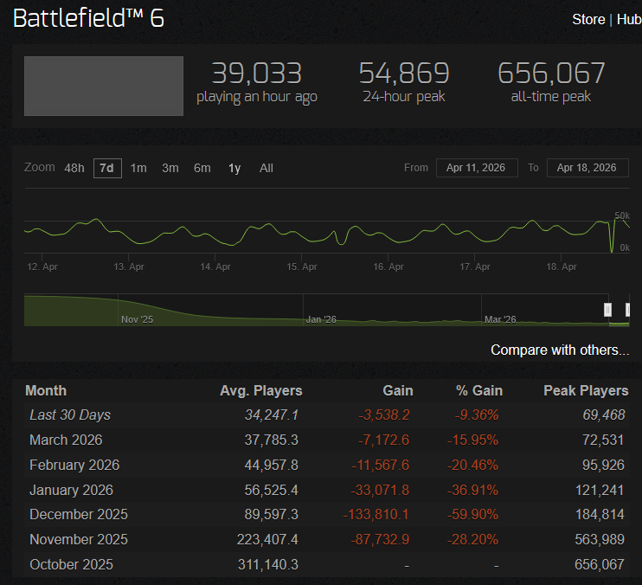Click peak players value 69,468
This screenshot has height=585, width=642.
click(604, 415)
